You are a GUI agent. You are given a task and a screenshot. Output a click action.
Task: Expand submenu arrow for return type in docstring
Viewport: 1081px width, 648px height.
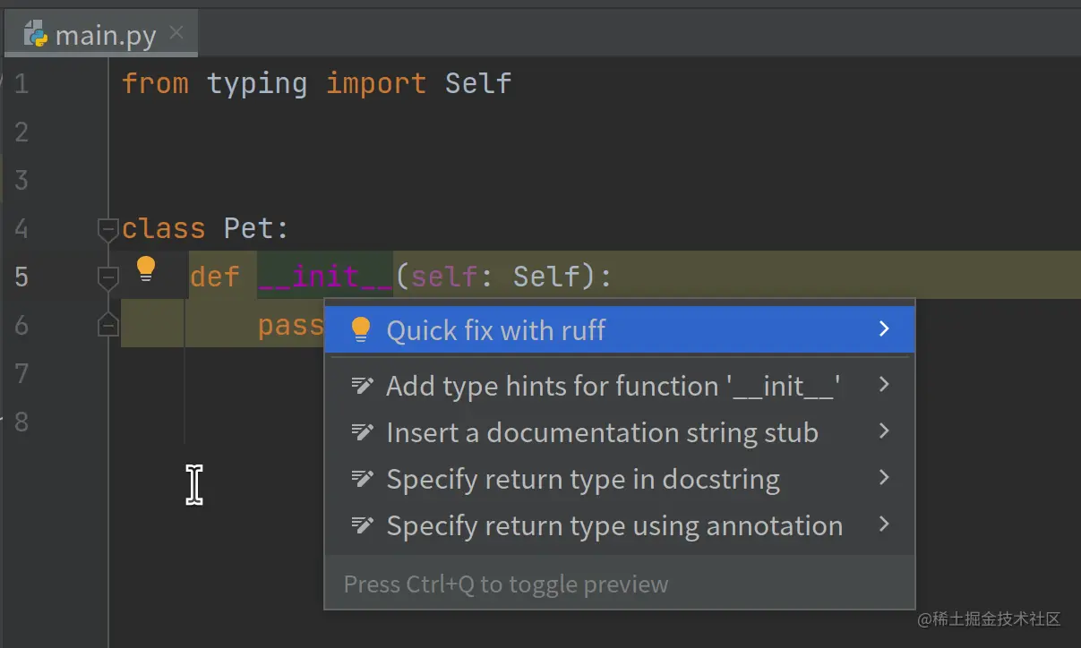(884, 477)
